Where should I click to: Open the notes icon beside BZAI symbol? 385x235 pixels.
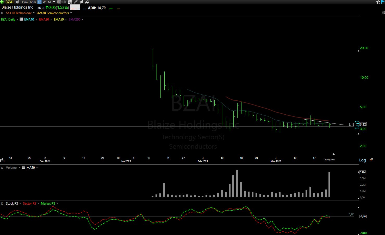tap(17, 2)
